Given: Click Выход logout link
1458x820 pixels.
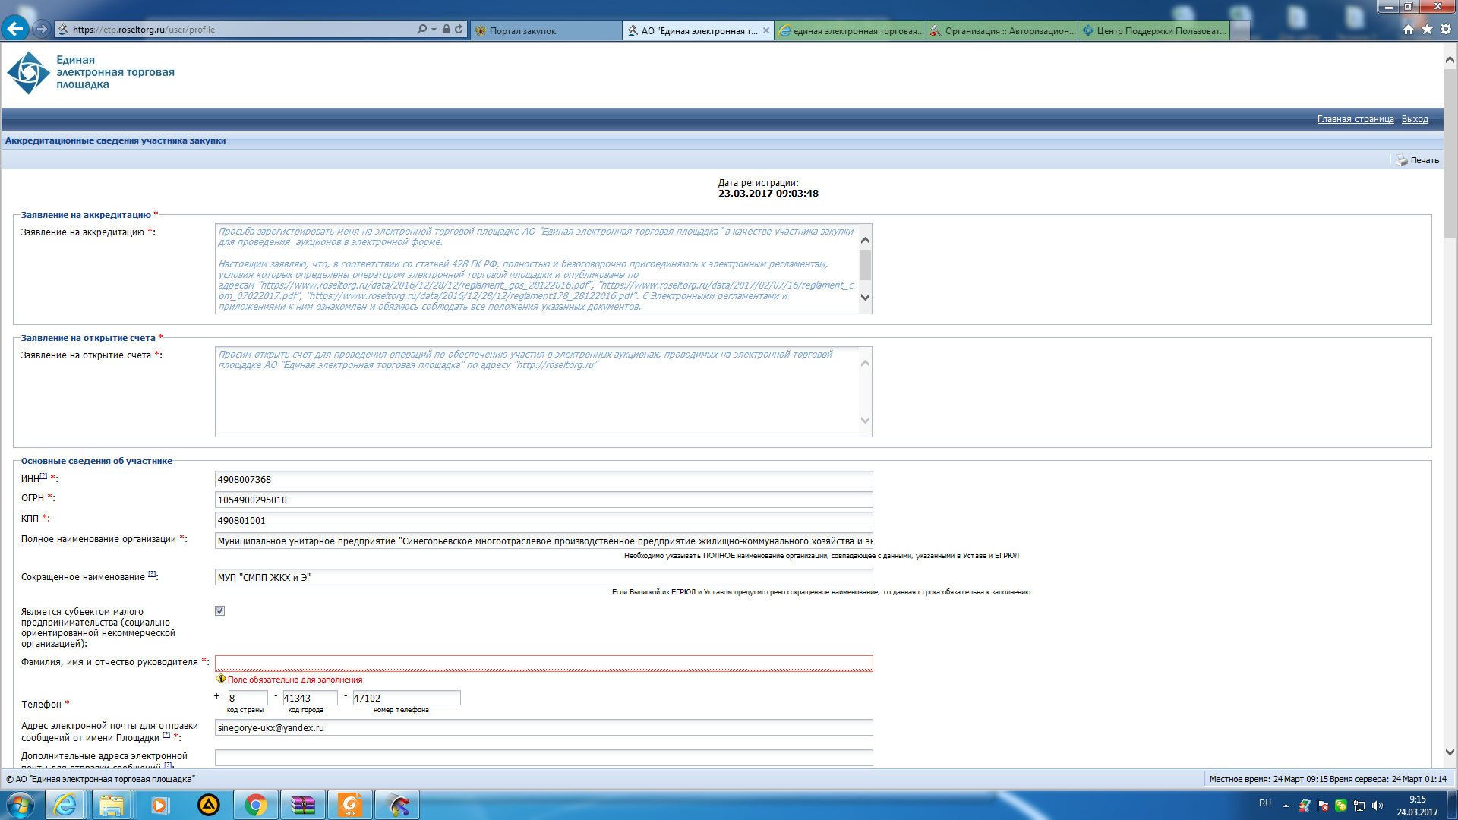Looking at the screenshot, I should [x=1414, y=119].
